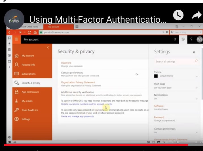Open App permissions in sidebar
Image resolution: width=203 pixels, height=151 pixels.
point(32,92)
